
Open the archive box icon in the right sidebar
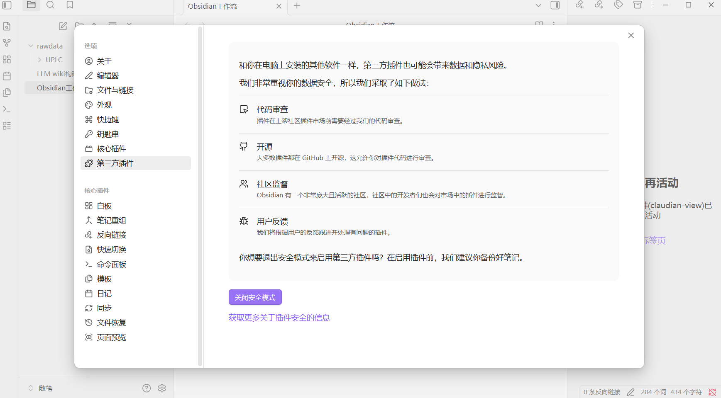(x=638, y=5)
